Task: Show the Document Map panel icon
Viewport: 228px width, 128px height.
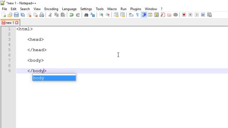Action: [156, 15]
